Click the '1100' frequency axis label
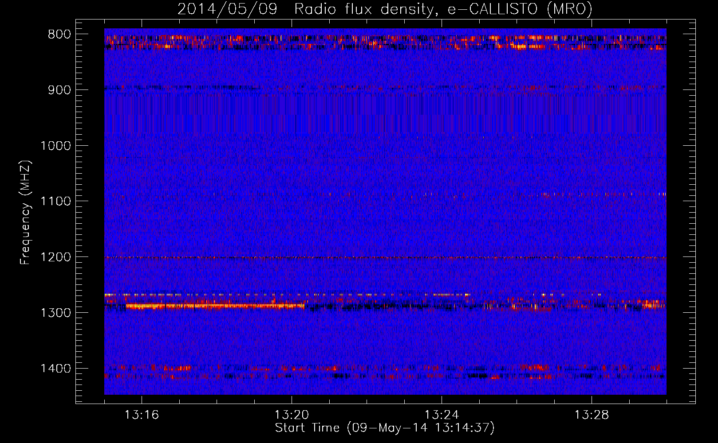Image resolution: width=718 pixels, height=443 pixels. [x=56, y=202]
